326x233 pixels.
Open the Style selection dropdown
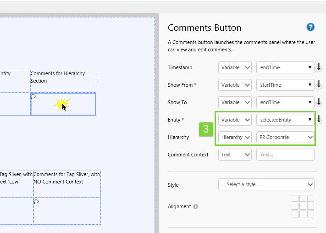pos(266,185)
